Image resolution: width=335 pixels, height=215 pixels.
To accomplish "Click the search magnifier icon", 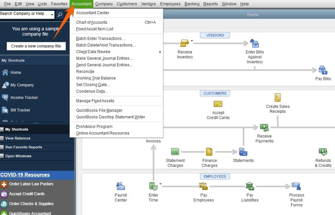I will (x=60, y=15).
